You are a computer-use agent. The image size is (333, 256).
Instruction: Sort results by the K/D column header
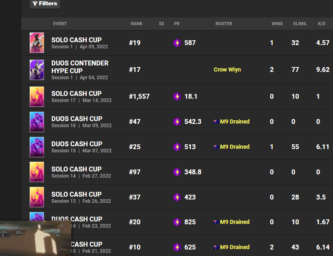pyautogui.click(x=322, y=24)
